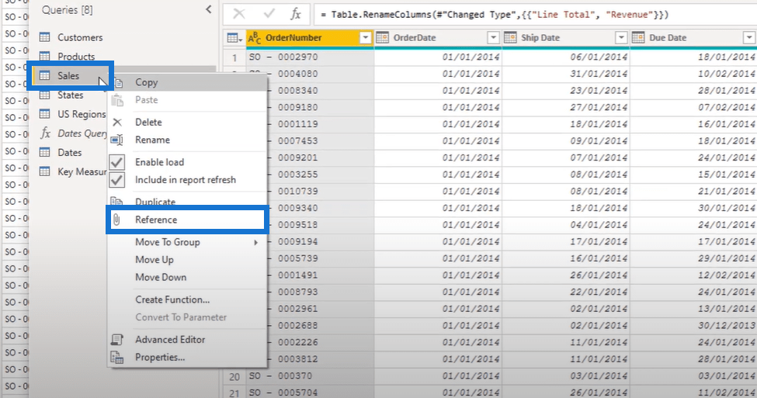This screenshot has height=398, width=757.
Task: Click Ship Date cell 31/01/2014
Action: [x=566, y=74]
